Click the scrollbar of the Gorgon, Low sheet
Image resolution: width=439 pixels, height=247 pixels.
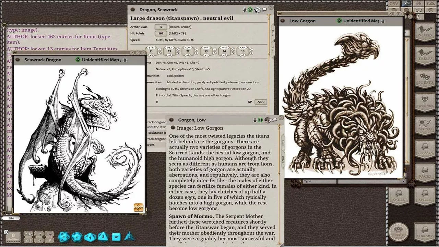click(x=279, y=184)
